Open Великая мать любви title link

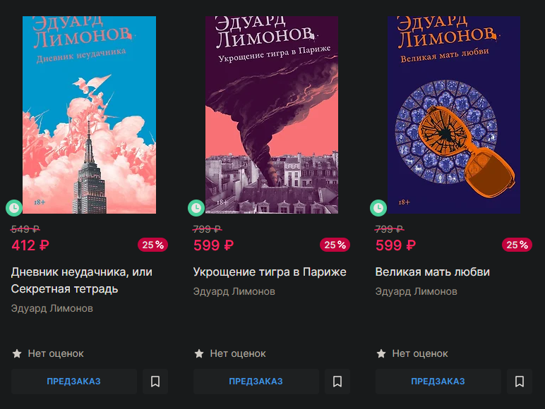432,272
